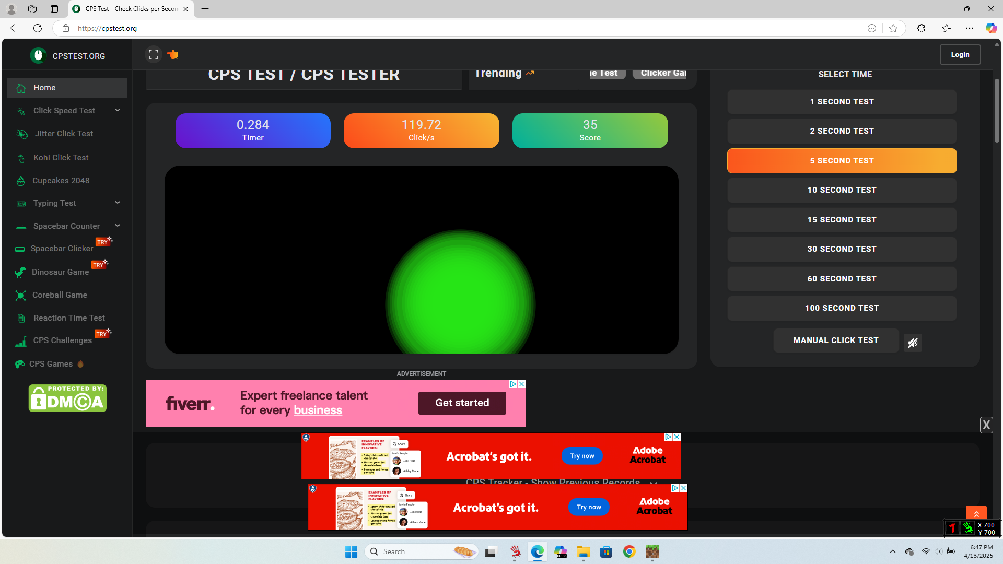Image resolution: width=1003 pixels, height=564 pixels.
Task: Open Reaction Time Test page
Action: click(x=69, y=318)
